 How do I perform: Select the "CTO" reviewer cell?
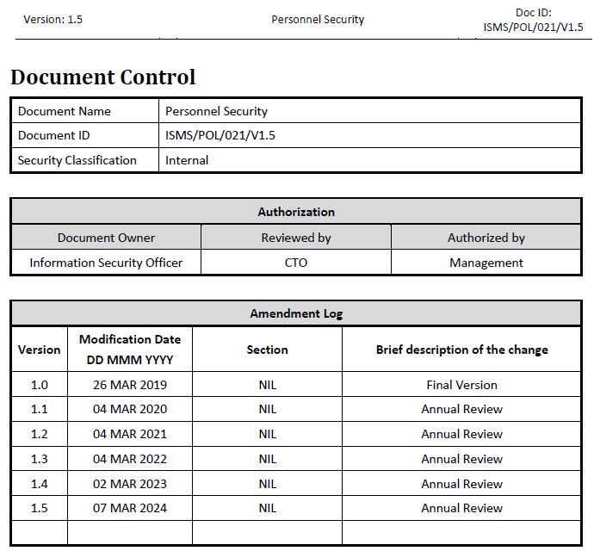[x=296, y=263]
